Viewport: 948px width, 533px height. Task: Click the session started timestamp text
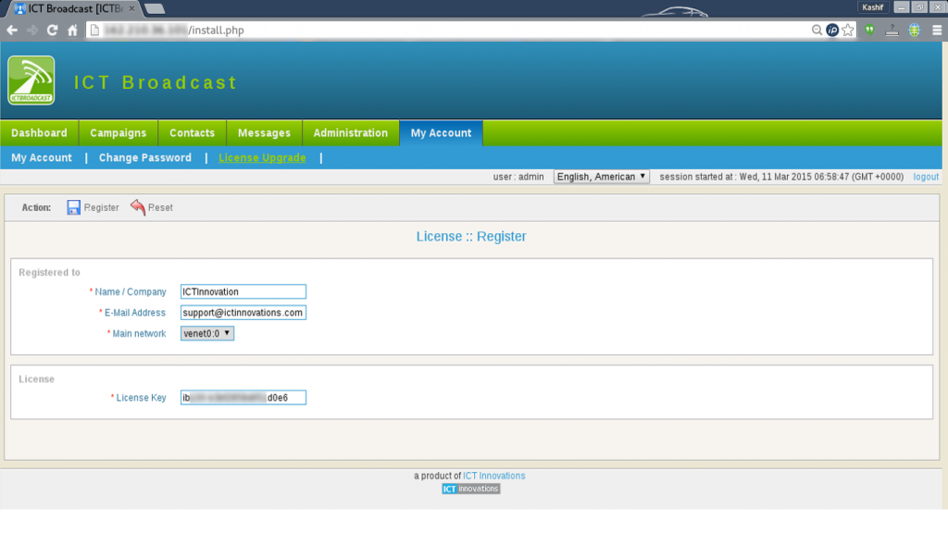click(781, 177)
